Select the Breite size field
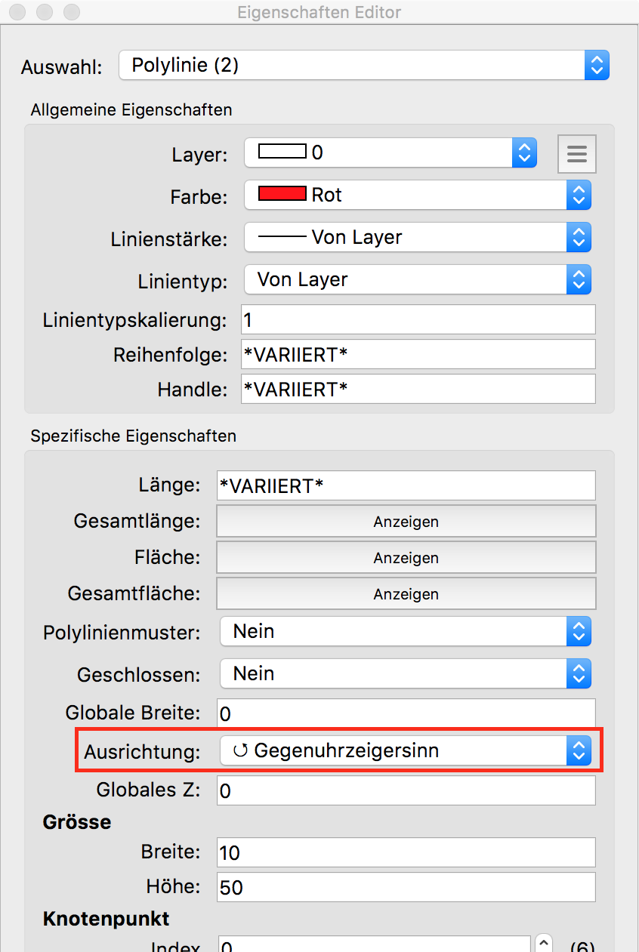 (406, 852)
